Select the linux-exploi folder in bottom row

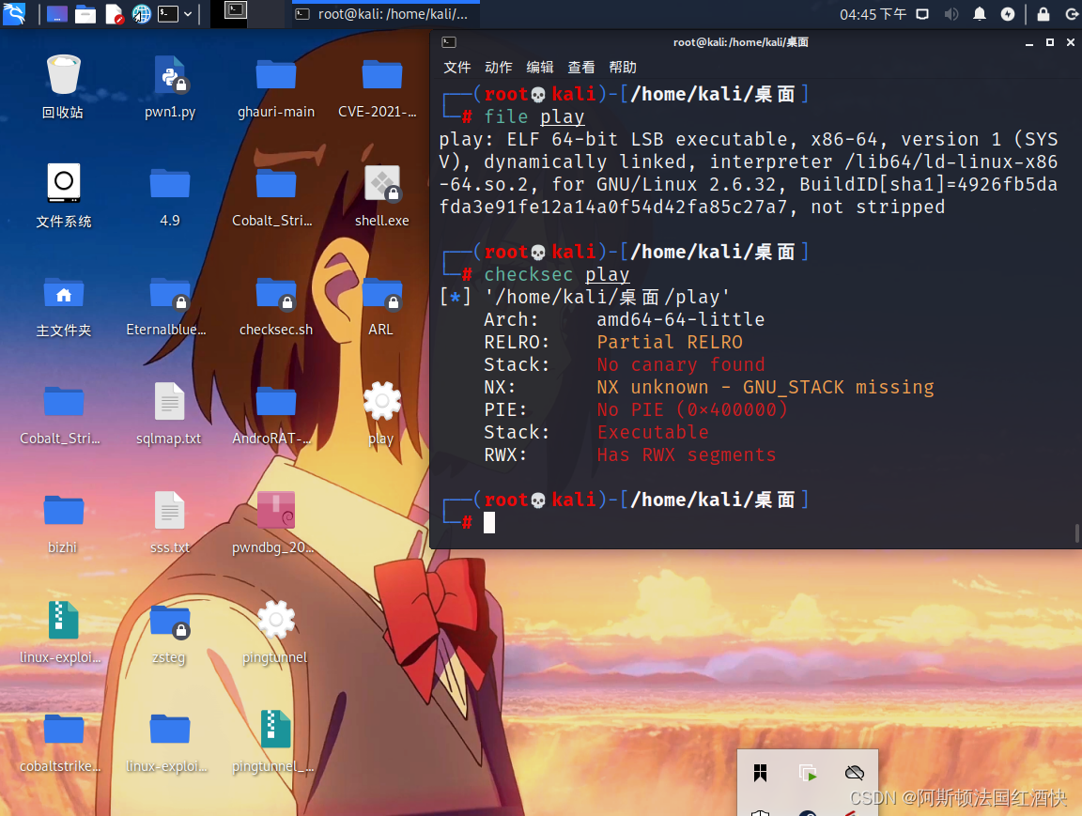point(168,742)
